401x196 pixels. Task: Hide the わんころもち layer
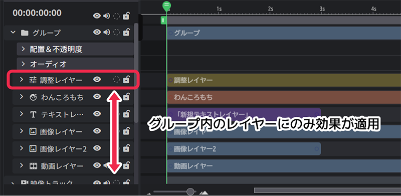[97, 96]
